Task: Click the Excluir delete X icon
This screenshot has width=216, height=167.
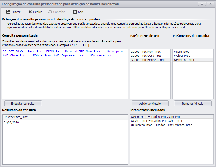Action: 30,12
